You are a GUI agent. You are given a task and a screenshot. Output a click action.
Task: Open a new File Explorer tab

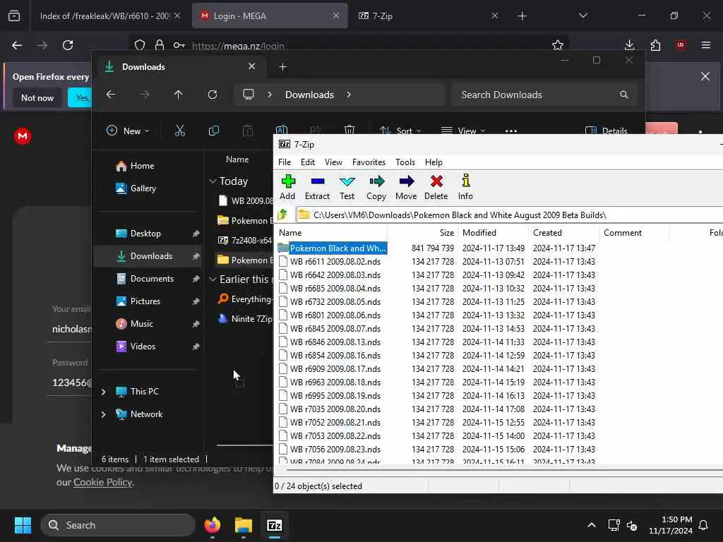click(282, 67)
